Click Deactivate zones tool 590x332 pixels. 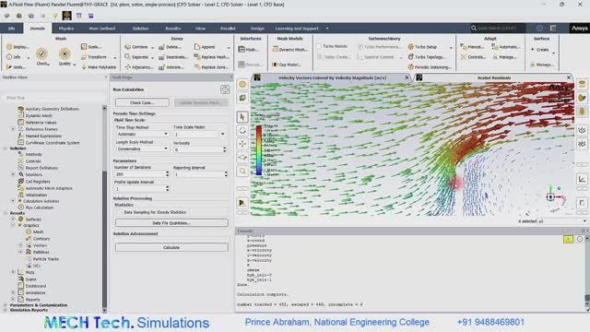[x=173, y=57]
